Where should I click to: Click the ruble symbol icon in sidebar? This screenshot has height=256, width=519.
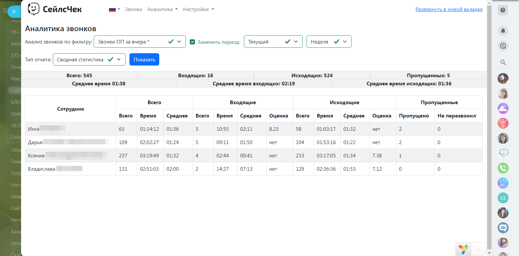point(503,242)
